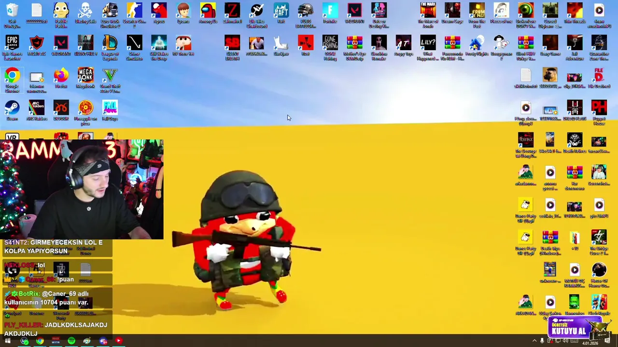
Task: Launch Thin Threads shortcut
Action: (575, 13)
